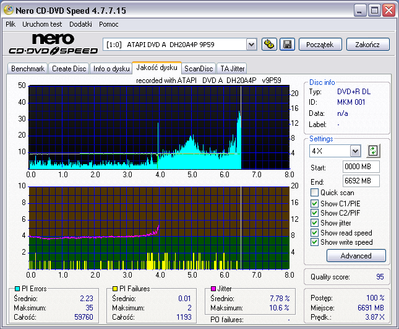Viewport: 399px width, 329px height.
Task: Click the Postęp 100 % value
Action: click(x=375, y=297)
